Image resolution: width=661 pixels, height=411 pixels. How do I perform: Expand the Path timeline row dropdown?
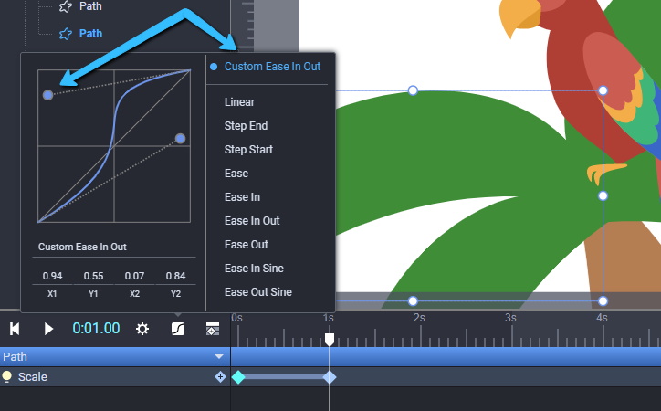pos(219,356)
